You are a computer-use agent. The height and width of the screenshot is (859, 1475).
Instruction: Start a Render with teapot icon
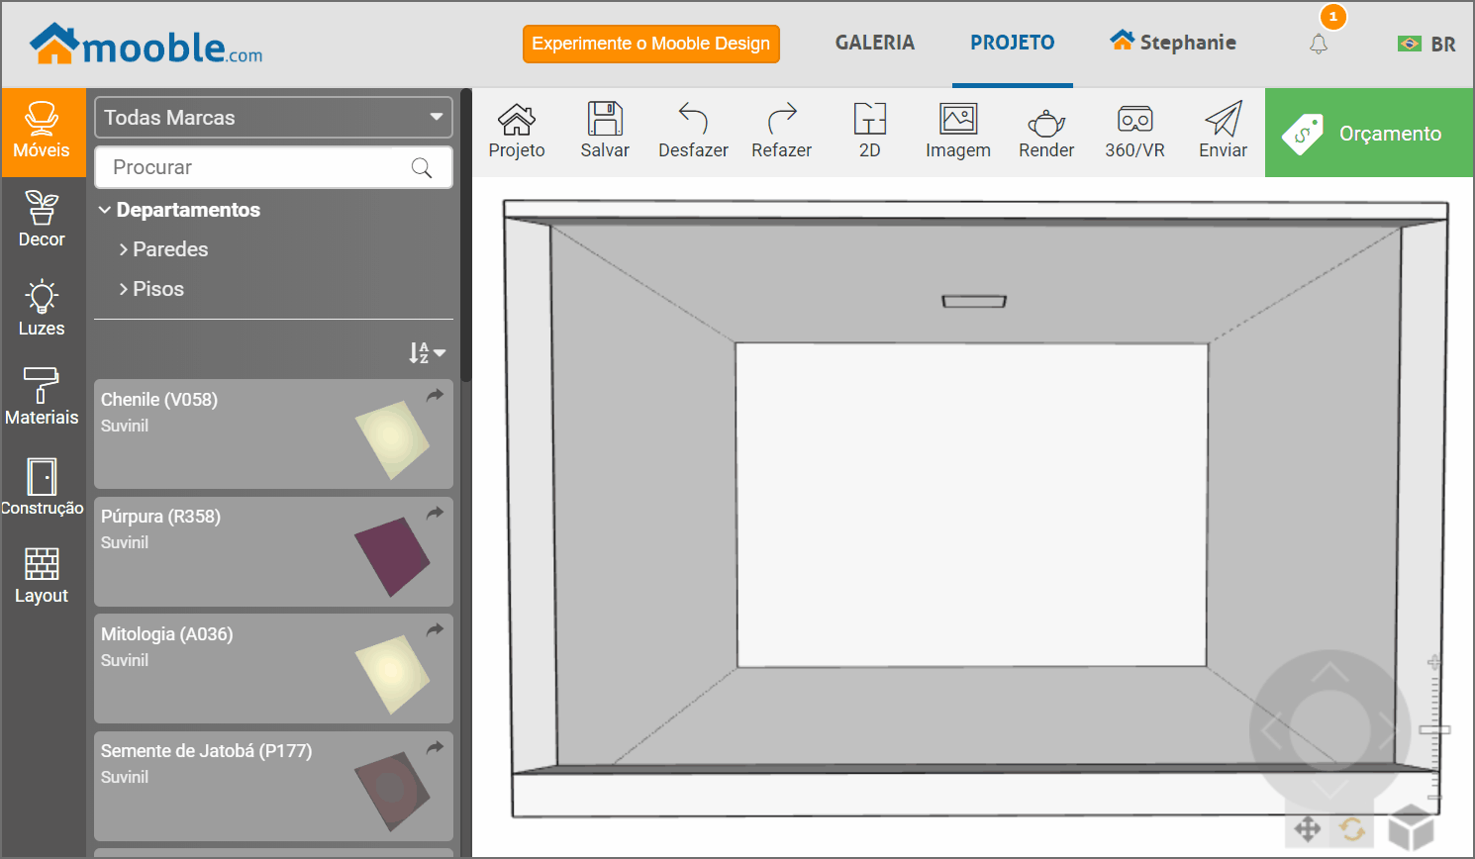1046,132
